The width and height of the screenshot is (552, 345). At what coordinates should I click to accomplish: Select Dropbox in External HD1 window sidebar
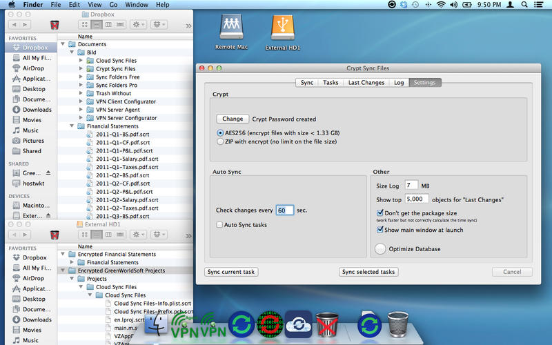31,257
